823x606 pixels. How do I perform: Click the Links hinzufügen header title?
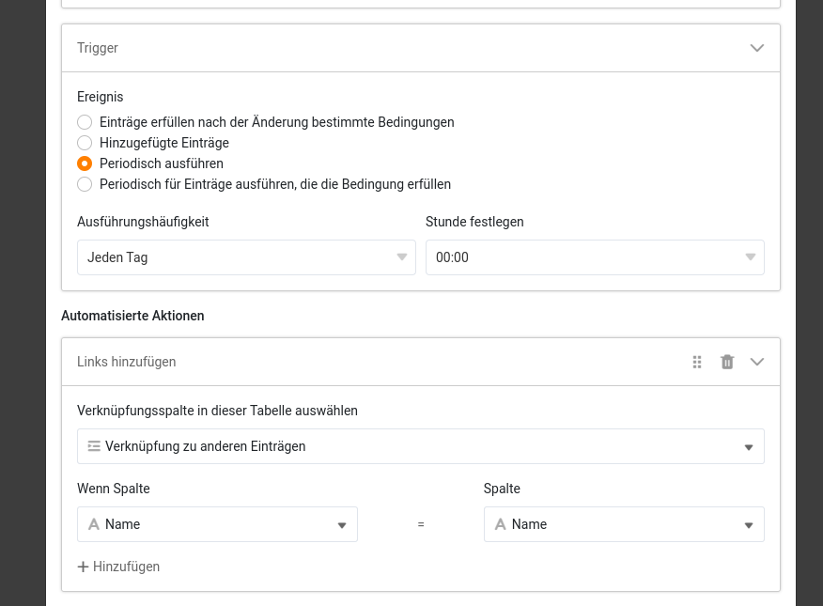coord(127,362)
